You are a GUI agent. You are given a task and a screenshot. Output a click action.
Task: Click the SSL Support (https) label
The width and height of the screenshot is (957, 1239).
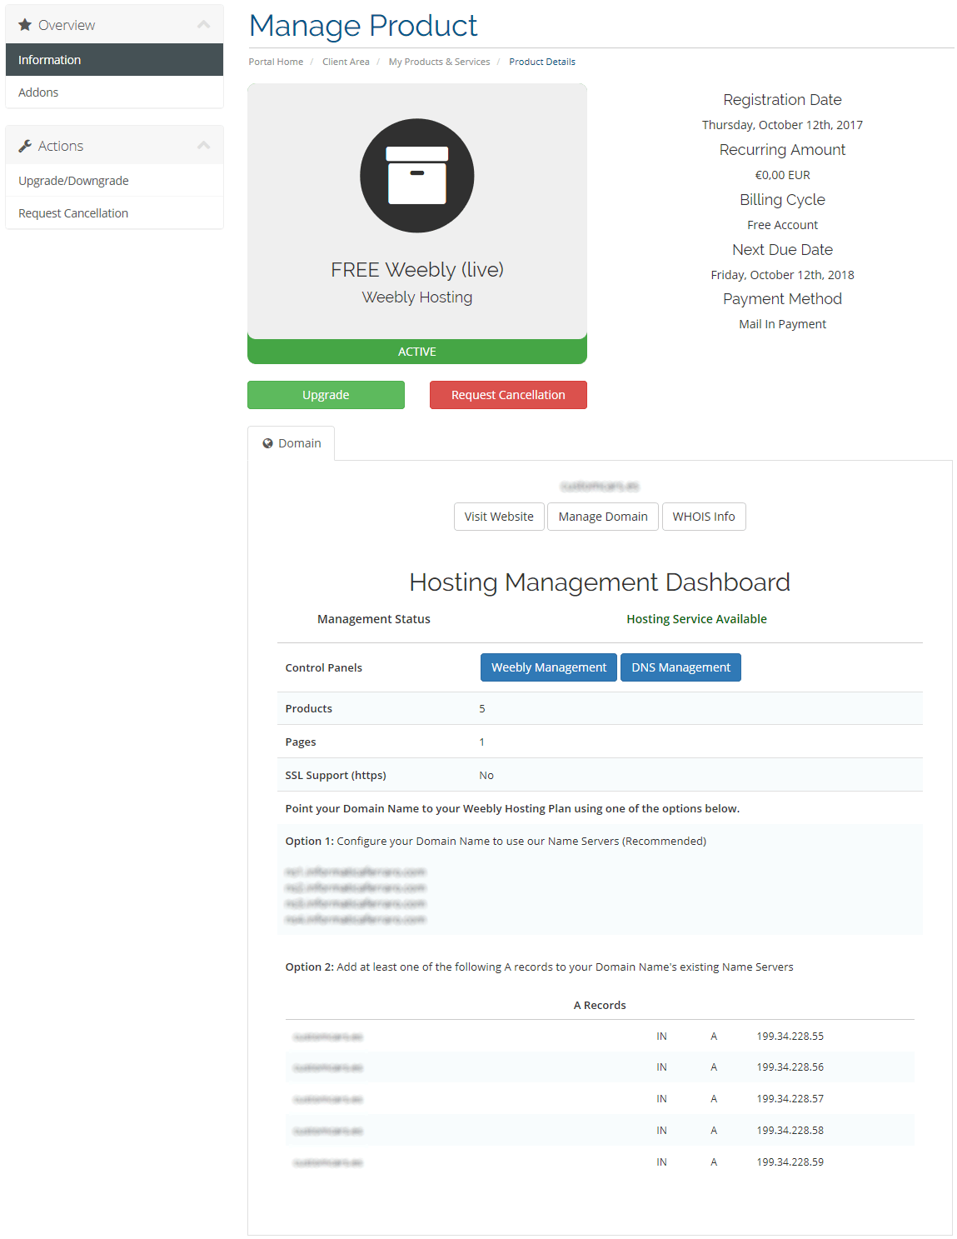click(x=336, y=776)
